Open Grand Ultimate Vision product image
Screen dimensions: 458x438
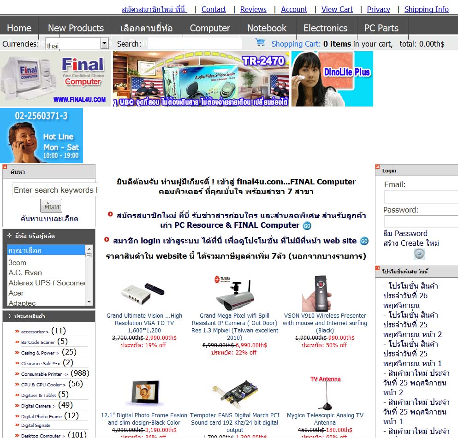click(143, 293)
